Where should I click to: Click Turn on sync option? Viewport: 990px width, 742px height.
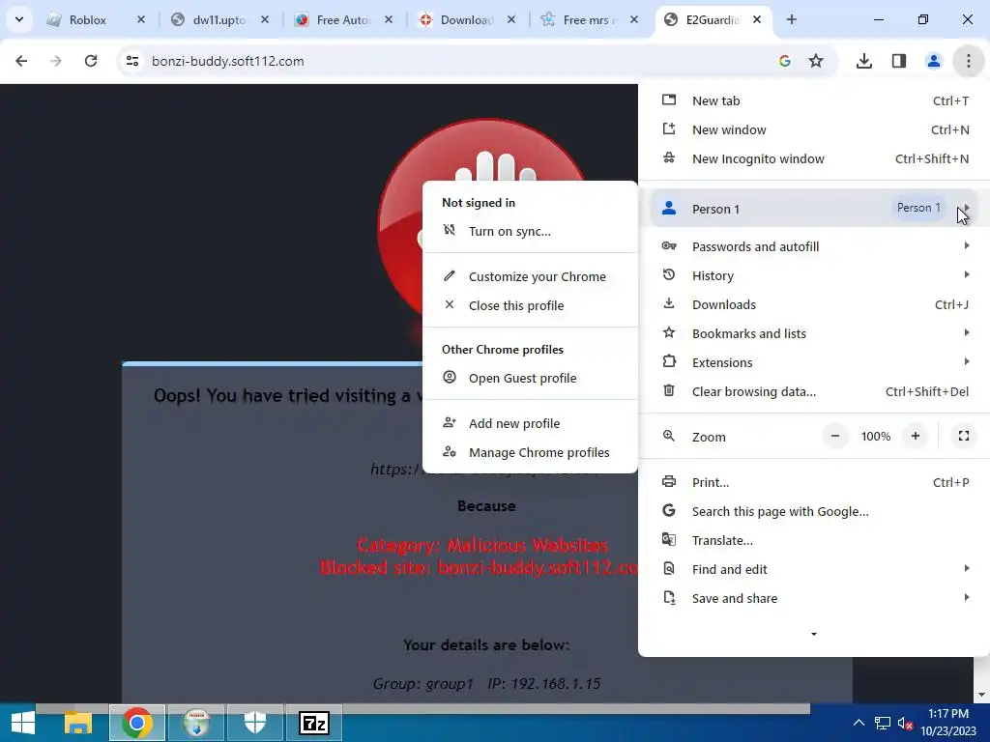coord(530,232)
